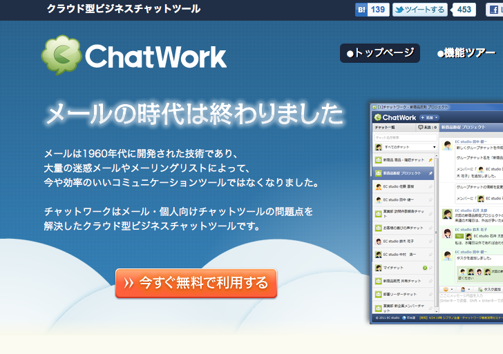Toggle pin on the マイチャット row

430,268
